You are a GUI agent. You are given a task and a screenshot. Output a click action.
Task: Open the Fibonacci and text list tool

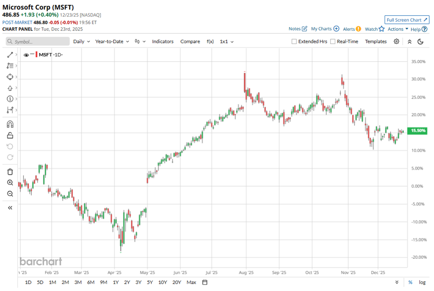tap(10, 65)
